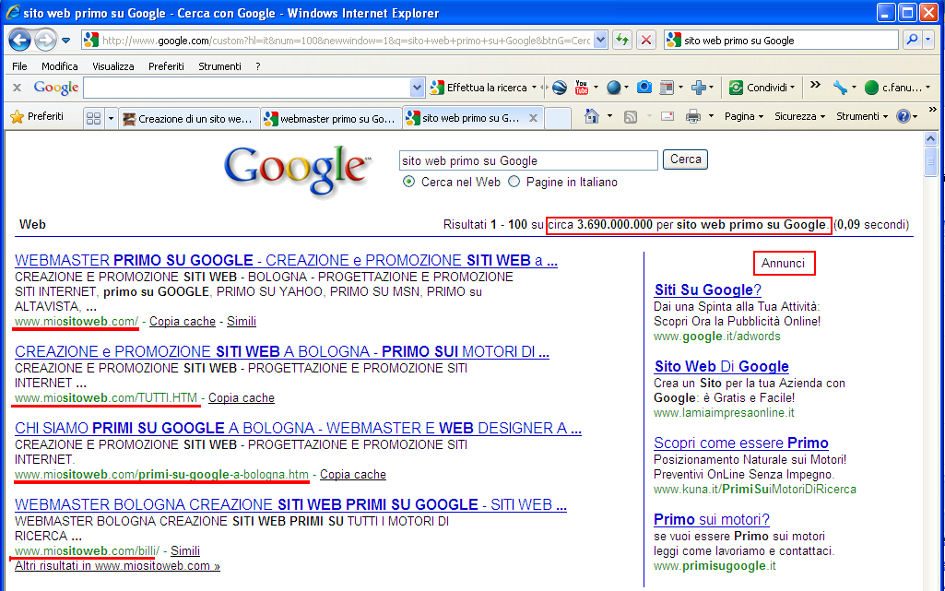Click the blue sphere toolbar icon

tap(613, 88)
